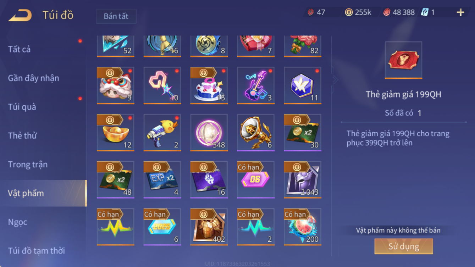Choose the watermelon splash item
The width and height of the screenshot is (475, 267).
click(303, 227)
